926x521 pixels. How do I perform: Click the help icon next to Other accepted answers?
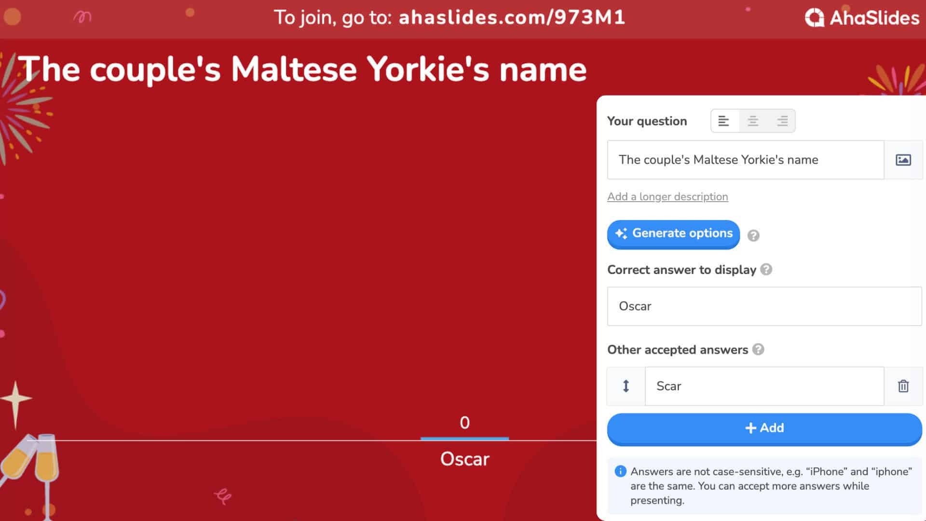coord(758,349)
